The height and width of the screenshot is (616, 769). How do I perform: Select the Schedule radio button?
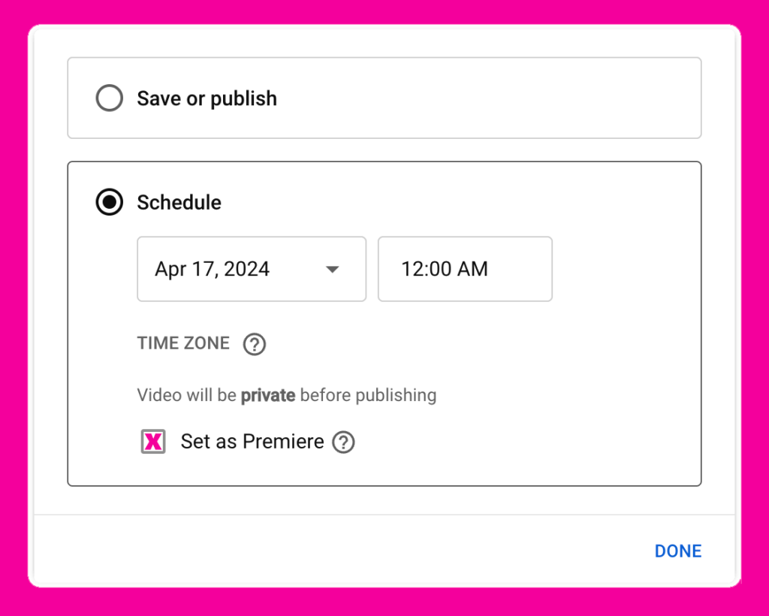pyautogui.click(x=110, y=203)
